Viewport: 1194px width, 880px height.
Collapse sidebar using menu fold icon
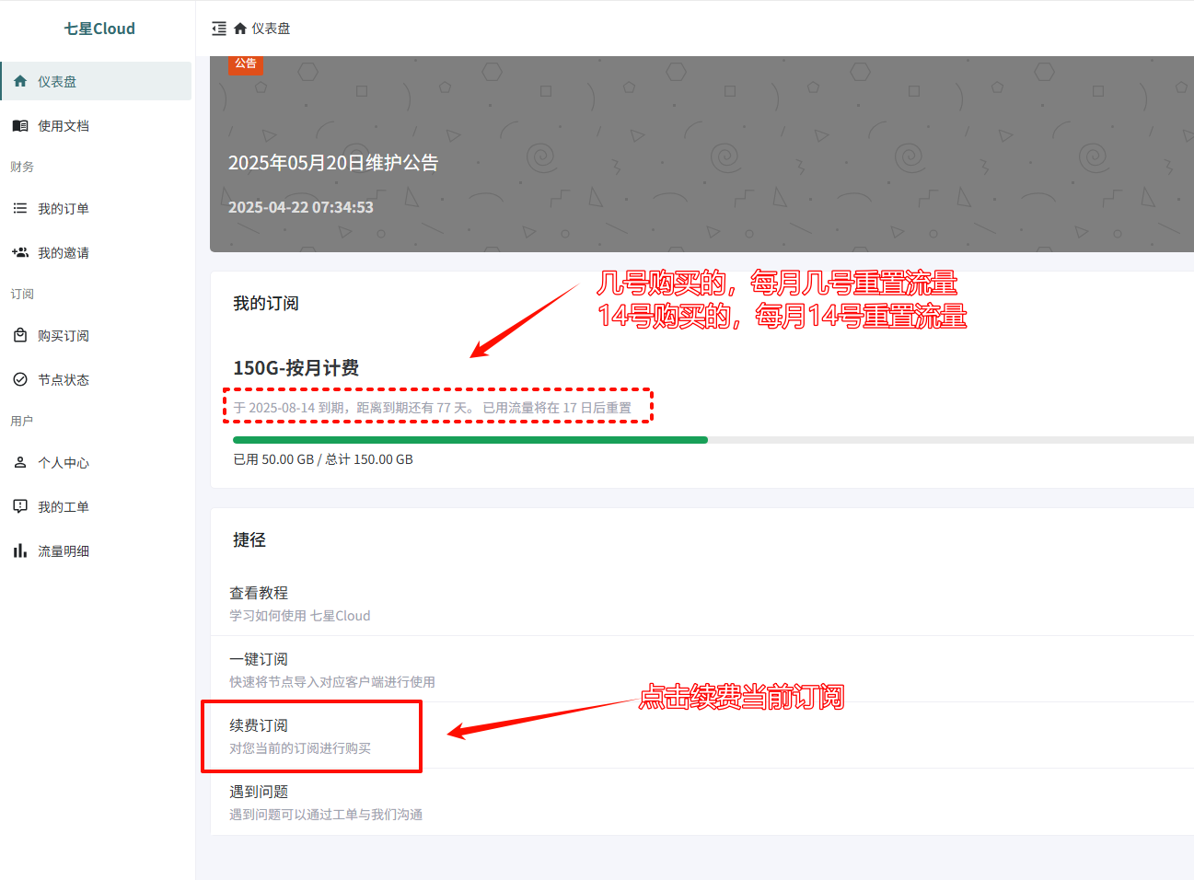pos(219,29)
